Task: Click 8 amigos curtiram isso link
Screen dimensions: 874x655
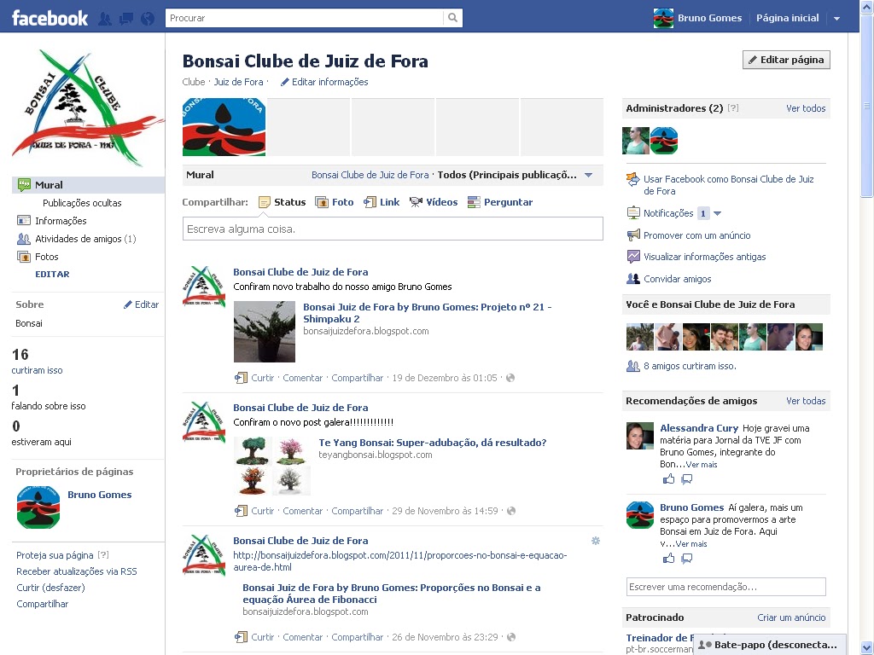Action: (x=690, y=366)
